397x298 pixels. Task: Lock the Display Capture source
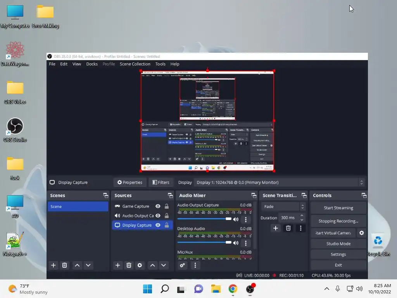tap(167, 225)
